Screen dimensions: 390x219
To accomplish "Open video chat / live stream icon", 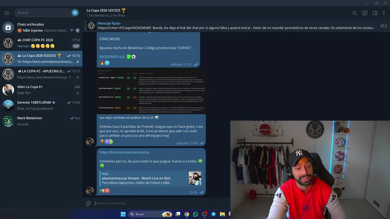I will click(x=365, y=13).
